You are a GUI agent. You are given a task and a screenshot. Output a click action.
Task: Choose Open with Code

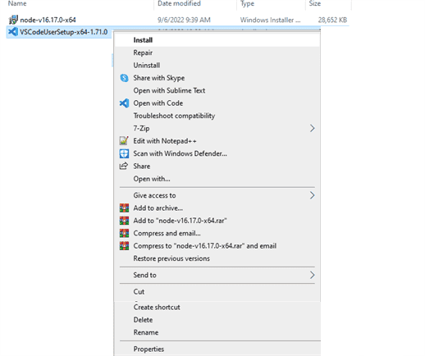217,103
